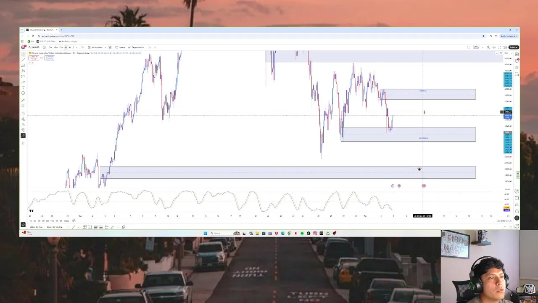538x303 pixels.
Task: Open the Panel de trading tab
Action: click(x=55, y=227)
